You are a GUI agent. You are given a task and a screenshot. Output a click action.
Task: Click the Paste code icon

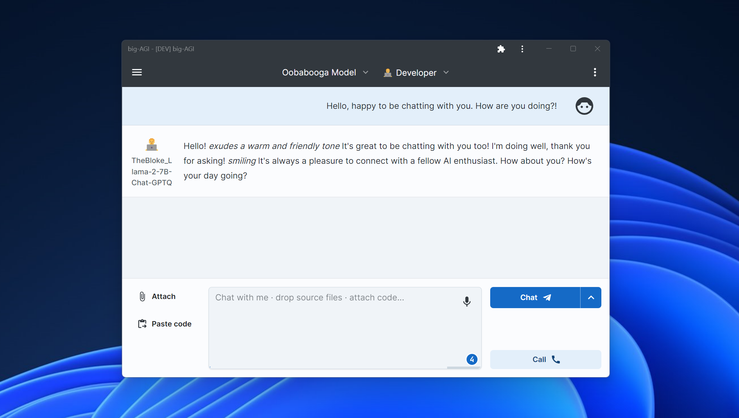142,324
